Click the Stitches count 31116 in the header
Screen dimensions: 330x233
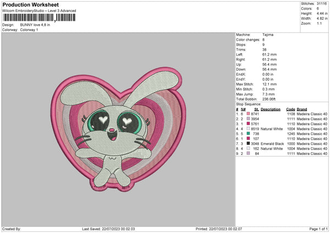pos(321,3)
